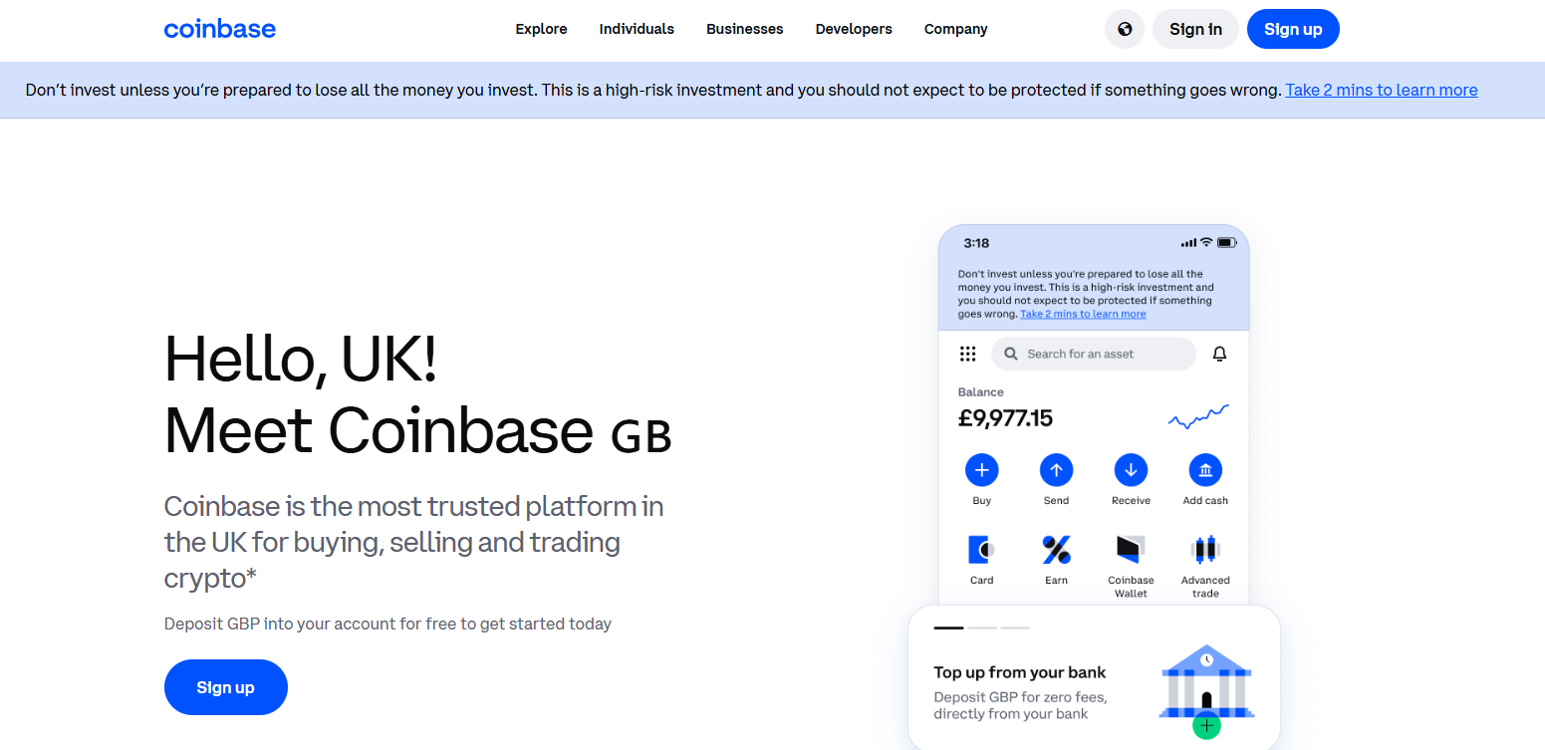
Task: Tap the notification bell icon
Action: coord(1219,354)
